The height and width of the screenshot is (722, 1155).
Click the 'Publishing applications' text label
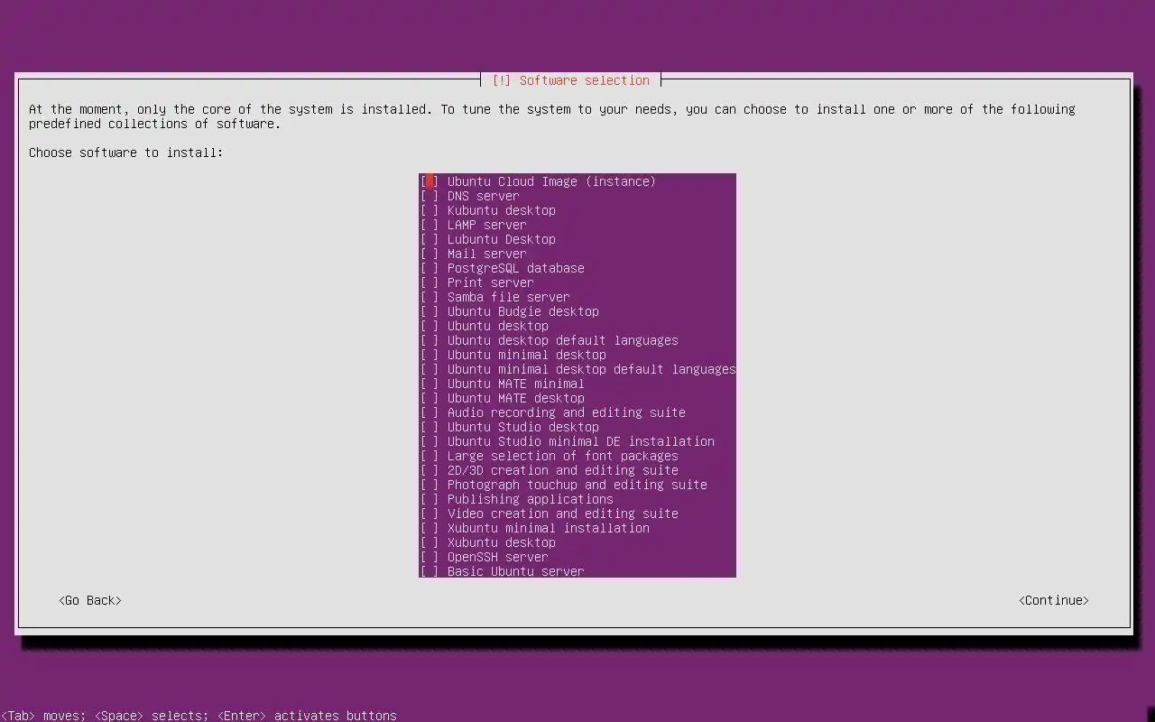tap(531, 499)
